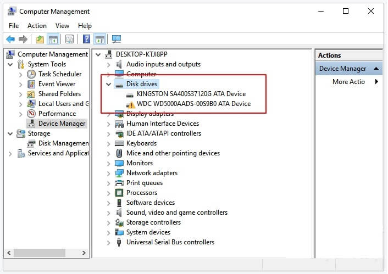Click the Universal Serial Bus icon
The image size is (388, 274).
click(119, 242)
